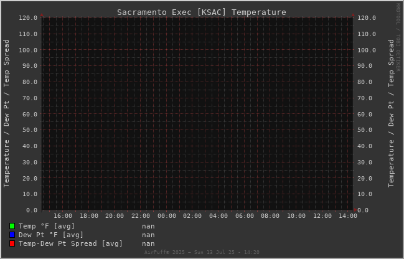This screenshot has height=259, width=404.
Task: Click the Temp-Dew Pt Spread [avg] label
Action: click(70, 243)
